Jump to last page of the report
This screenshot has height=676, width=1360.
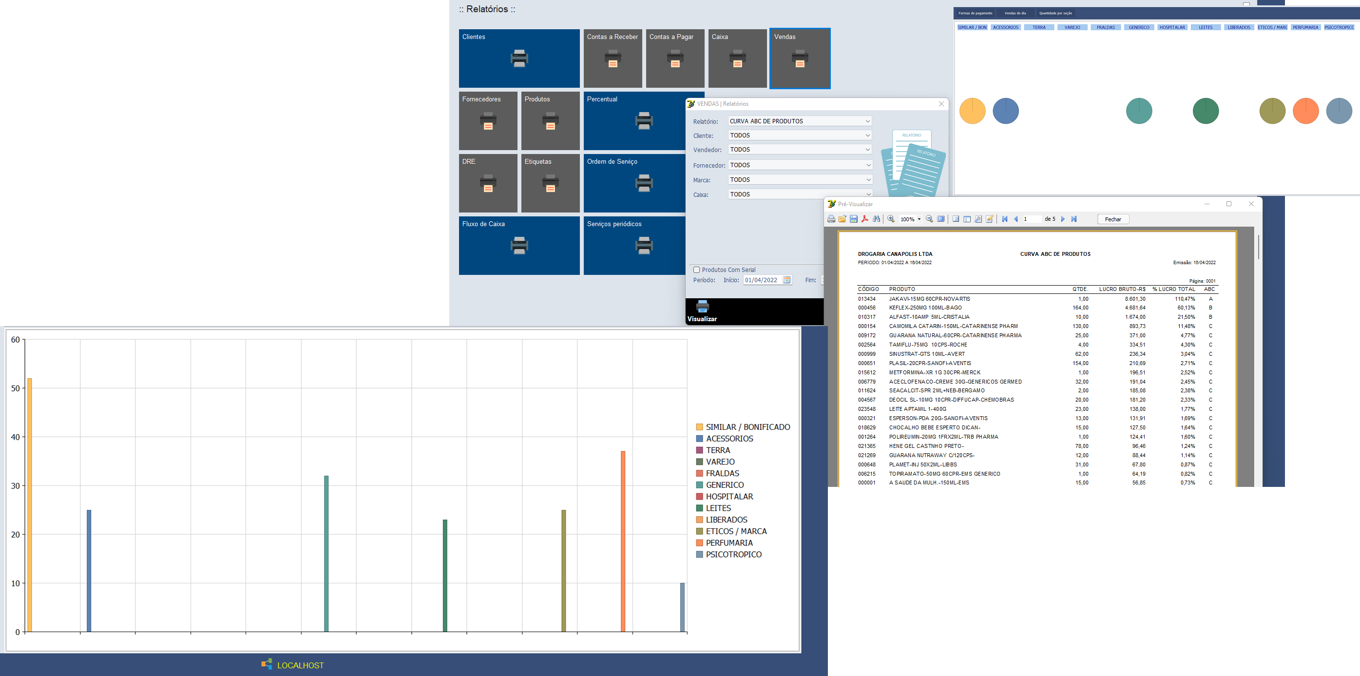pyautogui.click(x=1074, y=219)
